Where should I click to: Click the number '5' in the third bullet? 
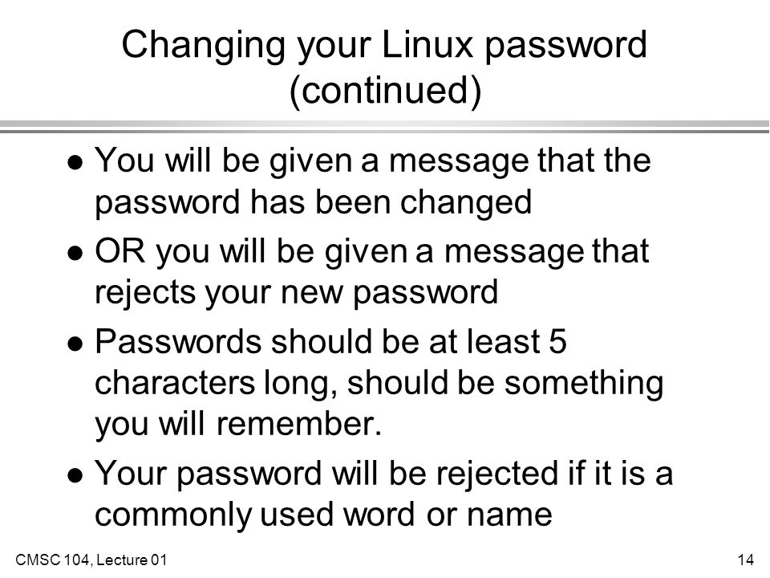[x=557, y=341]
